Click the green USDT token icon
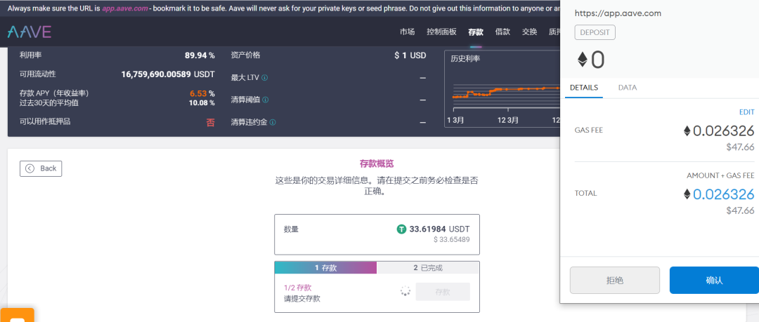This screenshot has width=759, height=322. (401, 229)
